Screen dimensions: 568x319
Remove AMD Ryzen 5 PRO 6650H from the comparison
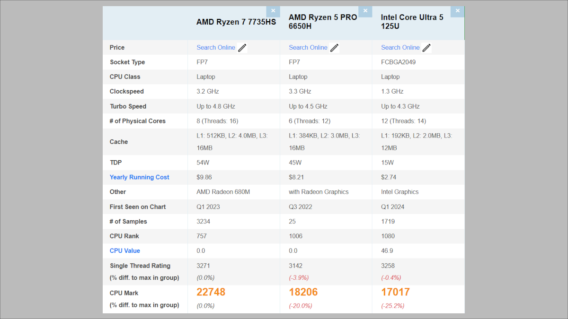tap(365, 10)
